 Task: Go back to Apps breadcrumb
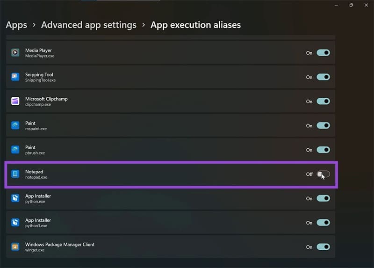coord(16,25)
